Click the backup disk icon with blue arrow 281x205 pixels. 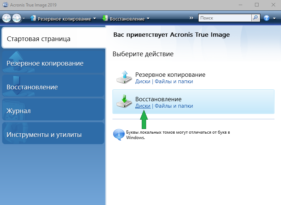124,77
